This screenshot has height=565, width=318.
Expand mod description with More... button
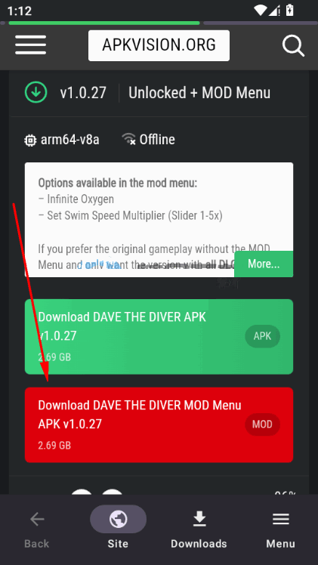[264, 264]
